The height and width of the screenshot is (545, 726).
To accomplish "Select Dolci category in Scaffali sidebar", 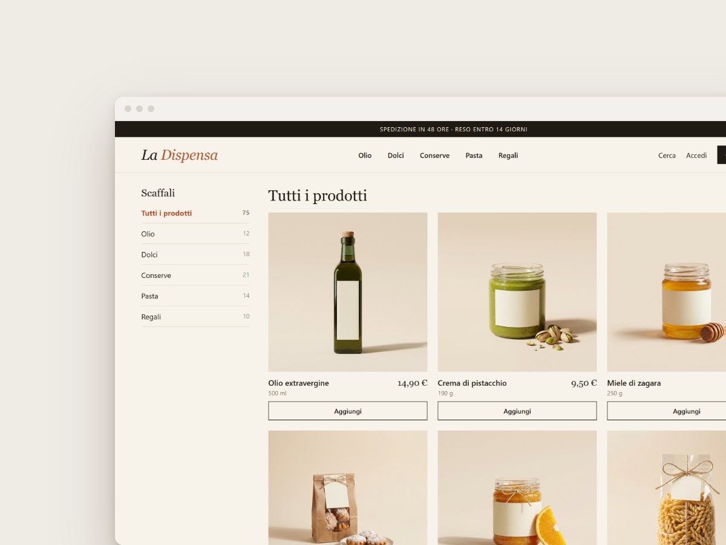I will click(195, 254).
